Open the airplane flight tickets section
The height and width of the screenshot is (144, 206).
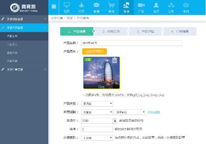tap(81, 7)
